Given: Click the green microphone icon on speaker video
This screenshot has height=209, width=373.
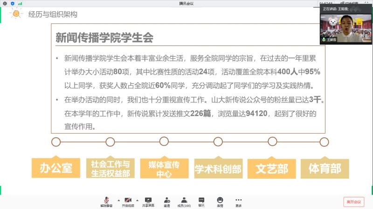Looking at the screenshot, I should [323, 40].
